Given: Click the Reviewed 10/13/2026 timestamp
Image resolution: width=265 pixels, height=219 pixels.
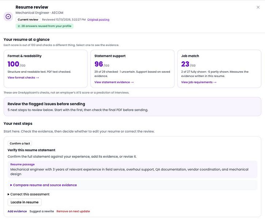Looking at the screenshot, I should click(64, 20).
